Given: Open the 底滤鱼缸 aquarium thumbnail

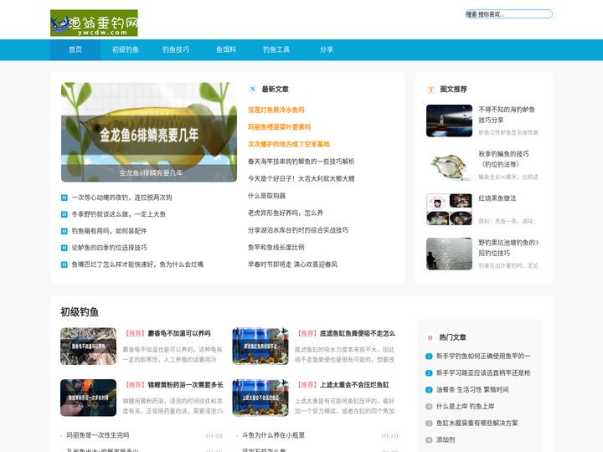Looking at the screenshot, I should [260, 347].
